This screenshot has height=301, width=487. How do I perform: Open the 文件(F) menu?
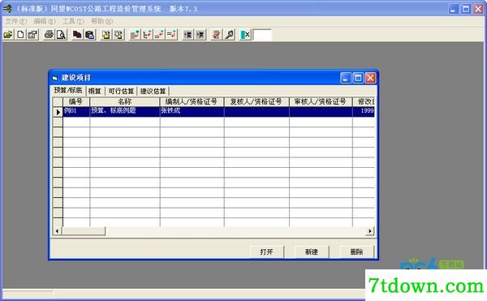16,21
